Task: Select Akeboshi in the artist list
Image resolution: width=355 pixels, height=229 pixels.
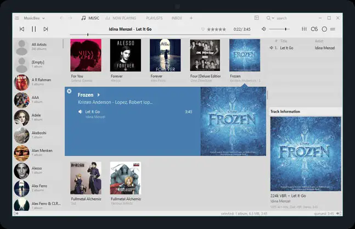Action: [x=38, y=135]
